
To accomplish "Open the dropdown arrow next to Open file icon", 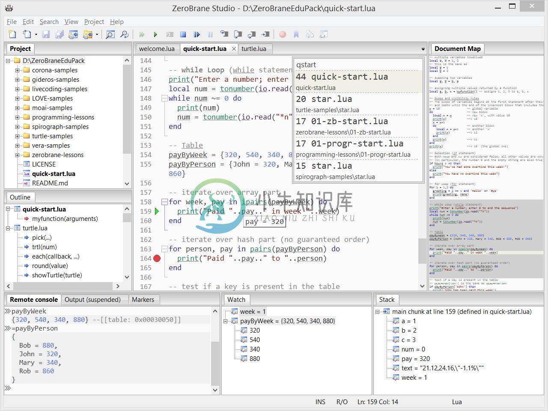I will (36, 35).
